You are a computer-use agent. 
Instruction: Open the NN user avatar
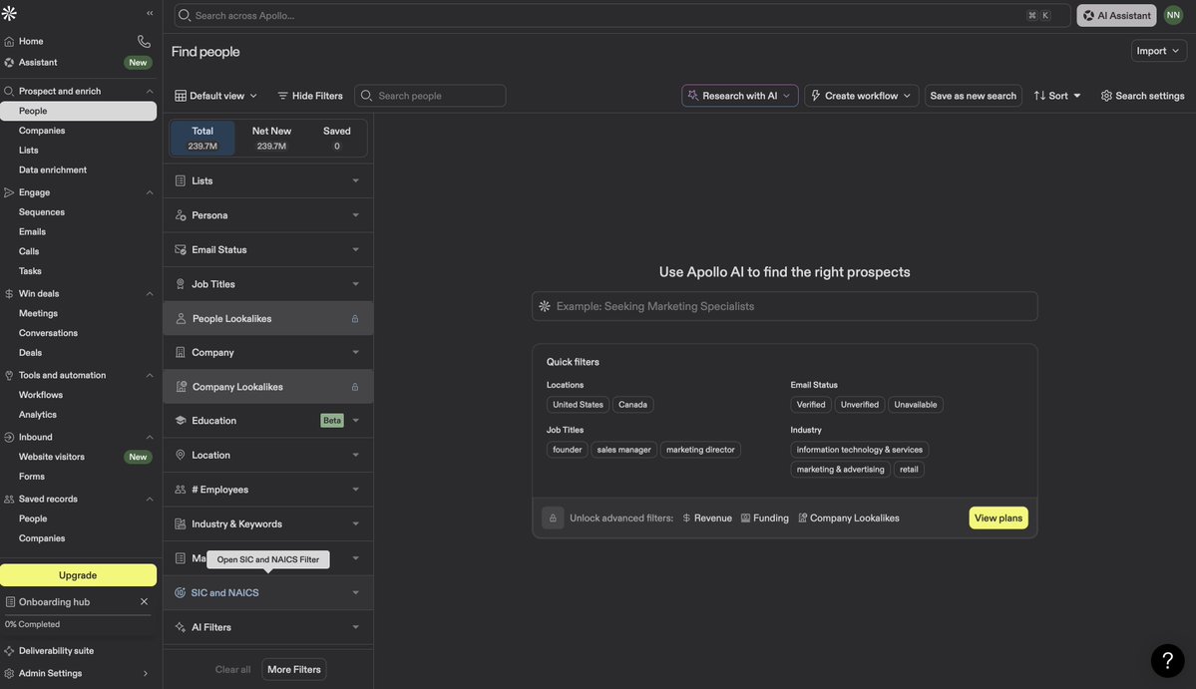click(1173, 15)
